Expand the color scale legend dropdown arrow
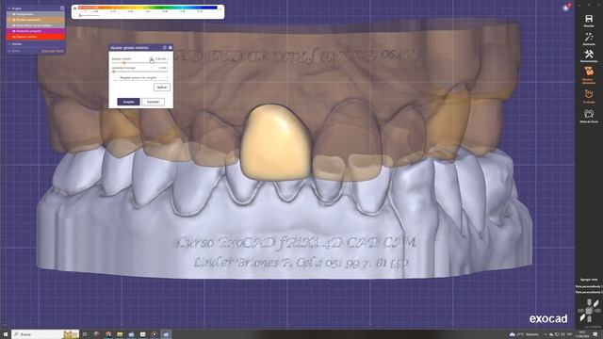This screenshot has height=339, width=603. 220,8
